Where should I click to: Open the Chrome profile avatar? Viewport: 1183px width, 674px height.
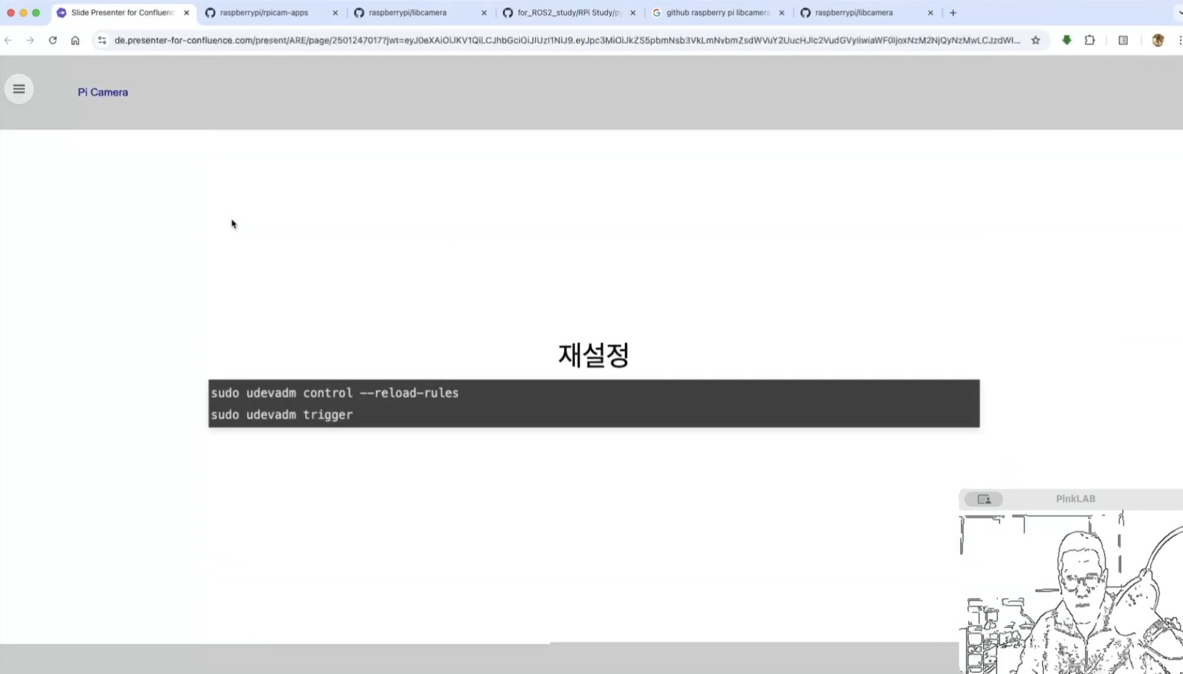1158,40
